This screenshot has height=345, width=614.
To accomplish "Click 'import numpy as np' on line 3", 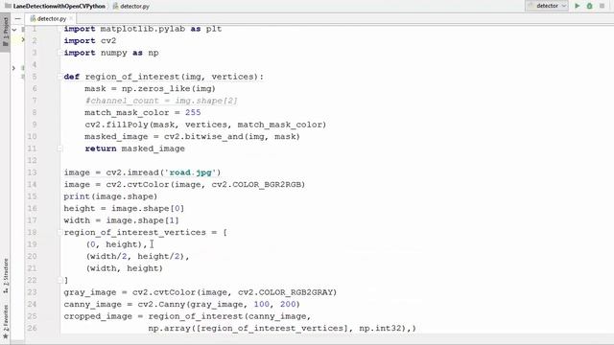I will pyautogui.click(x=111, y=53).
